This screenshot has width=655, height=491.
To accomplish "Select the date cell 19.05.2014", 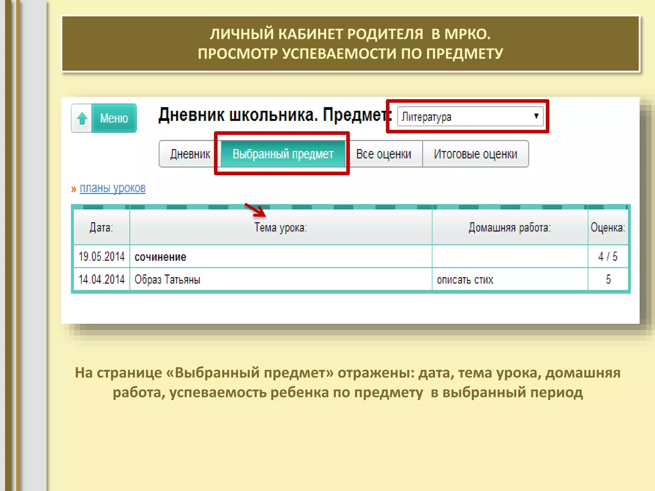I will tap(101, 256).
